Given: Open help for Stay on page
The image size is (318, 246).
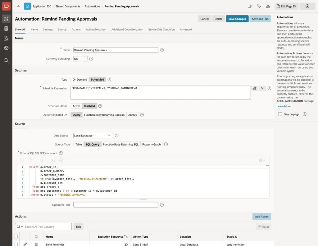Looking at the screenshot, I should click(304, 114).
